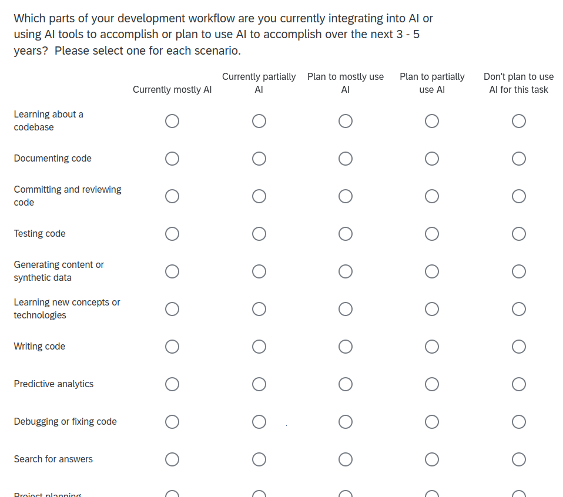
Task: Pick 'Plan to mostly use AI' for Committing and reviewing code
Action: tap(346, 196)
